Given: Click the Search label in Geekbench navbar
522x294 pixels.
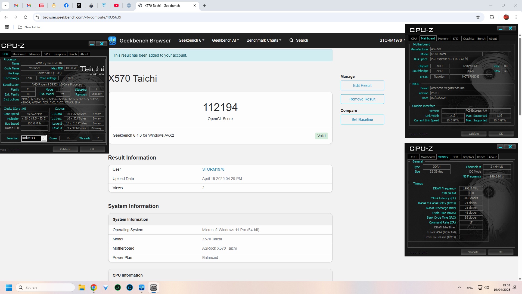Looking at the screenshot, I should point(302,40).
